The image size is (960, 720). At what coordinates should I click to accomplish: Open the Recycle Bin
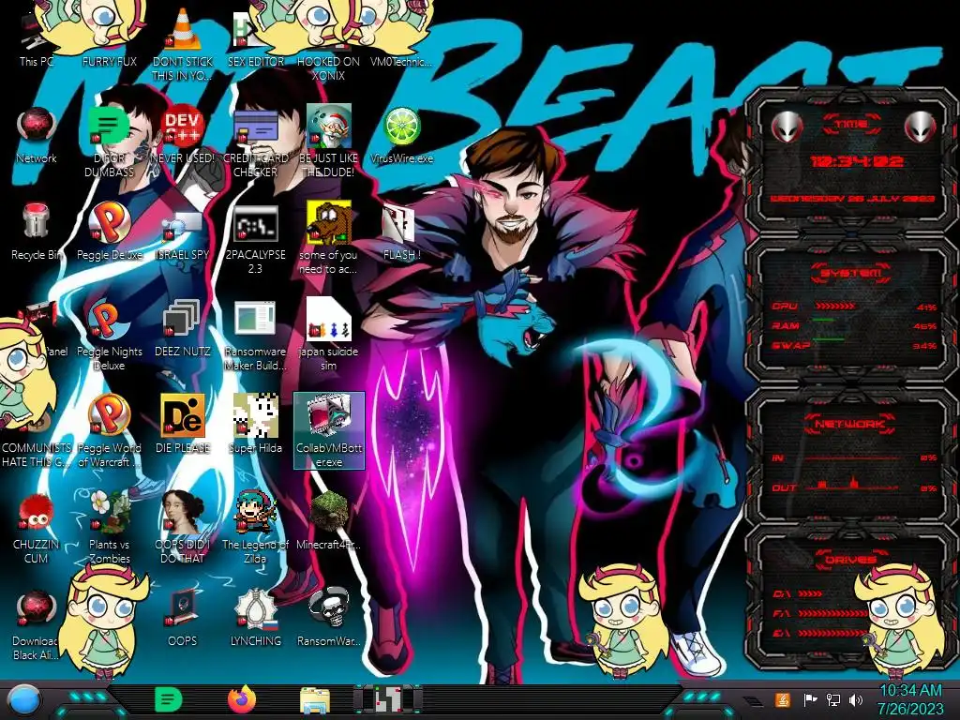(x=37, y=232)
